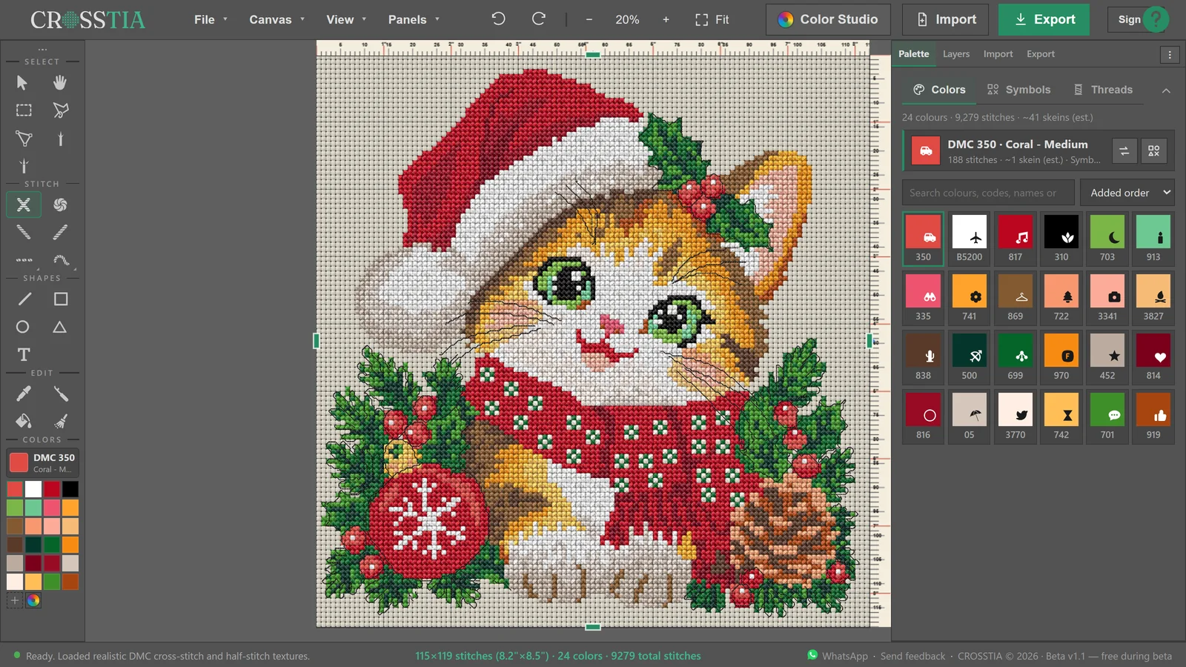The image size is (1186, 667).
Task: Open the View menu
Action: 346,20
